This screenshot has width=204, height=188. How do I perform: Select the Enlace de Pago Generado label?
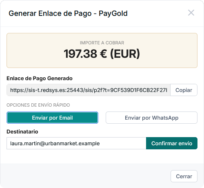pos(40,79)
